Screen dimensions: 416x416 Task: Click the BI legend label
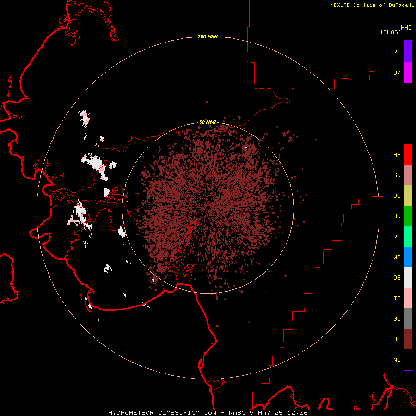(x=397, y=339)
